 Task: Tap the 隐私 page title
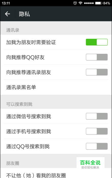click(24, 14)
